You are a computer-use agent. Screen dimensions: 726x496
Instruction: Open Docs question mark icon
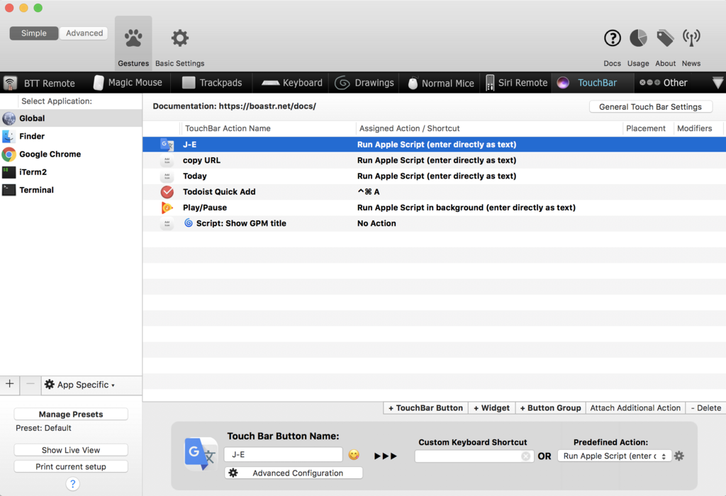[612, 38]
